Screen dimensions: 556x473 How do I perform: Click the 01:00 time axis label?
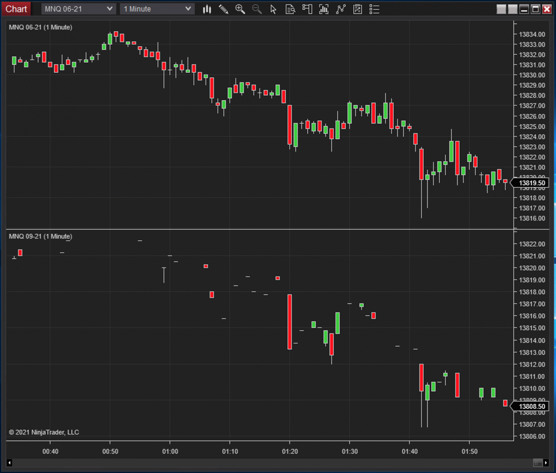click(170, 451)
